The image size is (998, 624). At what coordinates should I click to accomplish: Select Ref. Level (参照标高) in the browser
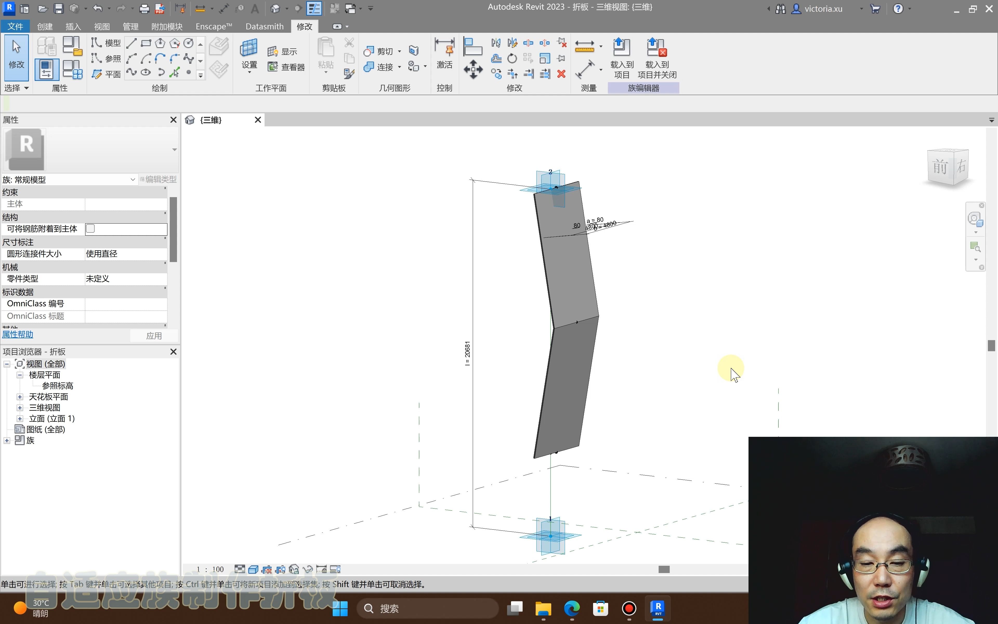58,386
